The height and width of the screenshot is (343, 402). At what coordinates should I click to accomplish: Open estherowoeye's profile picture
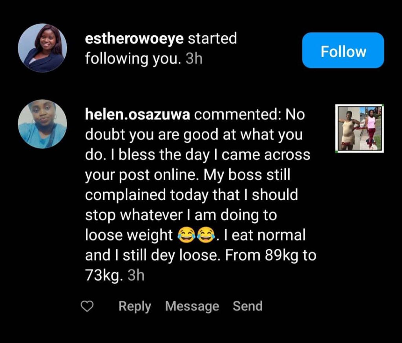pos(42,48)
